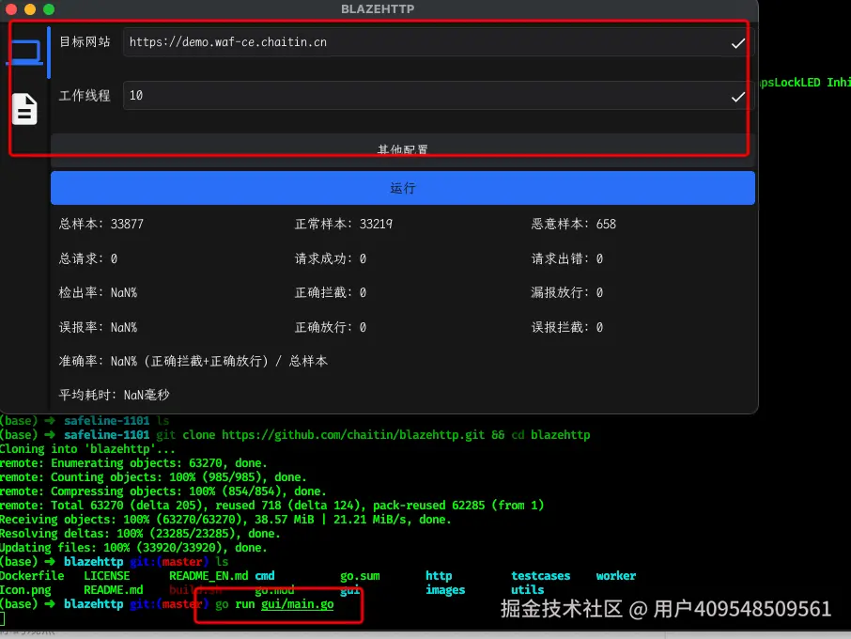Click the Dockerfile entry in terminal listing

(x=32, y=576)
